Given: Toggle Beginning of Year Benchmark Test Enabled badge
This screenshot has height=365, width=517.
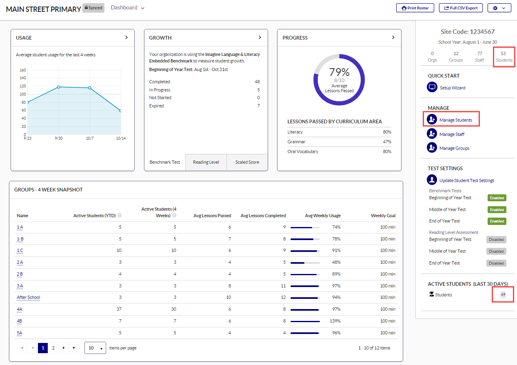Looking at the screenshot, I should [x=497, y=198].
